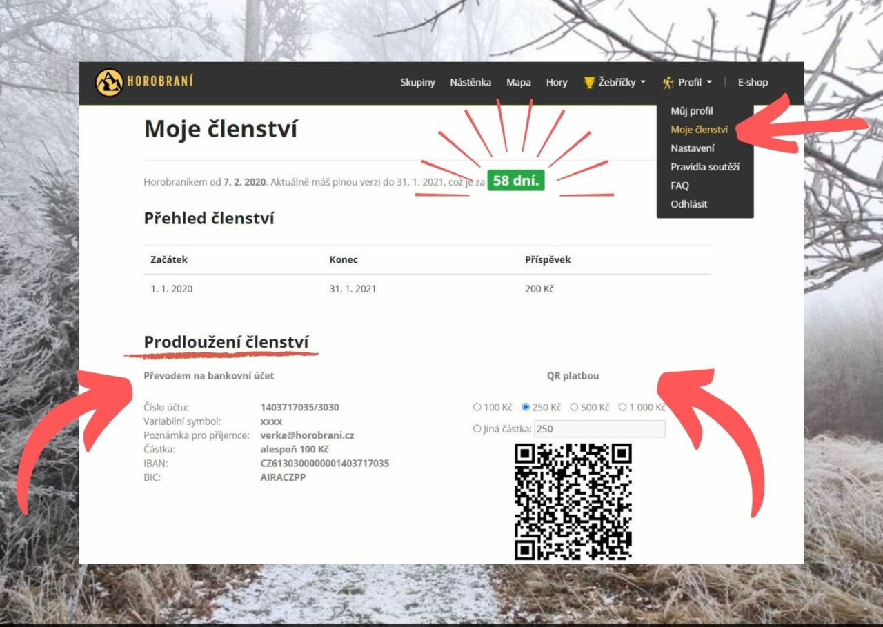Go to the Mapa section
This screenshot has width=883, height=627.
point(519,82)
